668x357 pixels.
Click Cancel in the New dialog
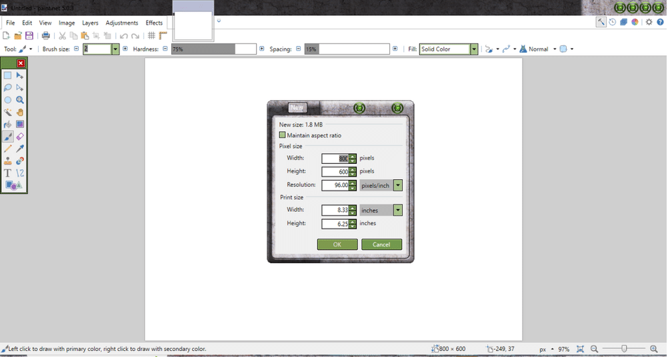[x=382, y=244]
